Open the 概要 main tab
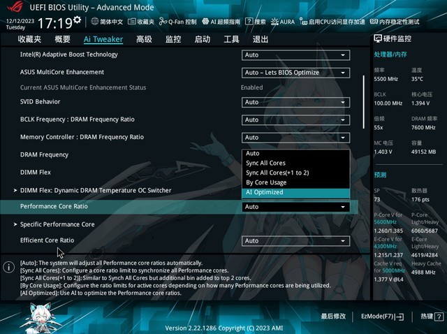The height and width of the screenshot is (334, 447). click(62, 39)
